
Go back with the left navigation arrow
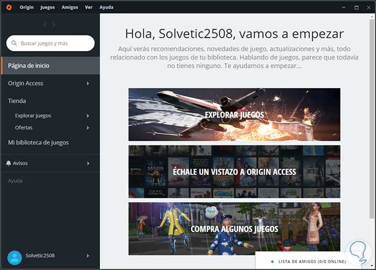point(45,25)
